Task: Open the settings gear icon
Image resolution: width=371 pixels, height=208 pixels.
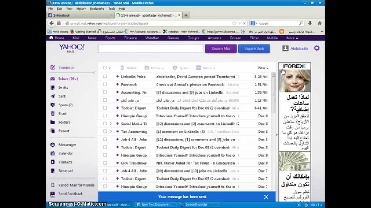Action: 317,48
